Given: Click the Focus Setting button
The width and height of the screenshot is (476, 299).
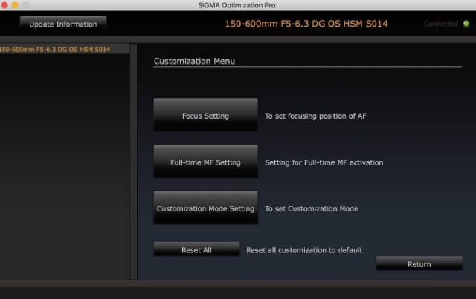Looking at the screenshot, I should tap(205, 115).
